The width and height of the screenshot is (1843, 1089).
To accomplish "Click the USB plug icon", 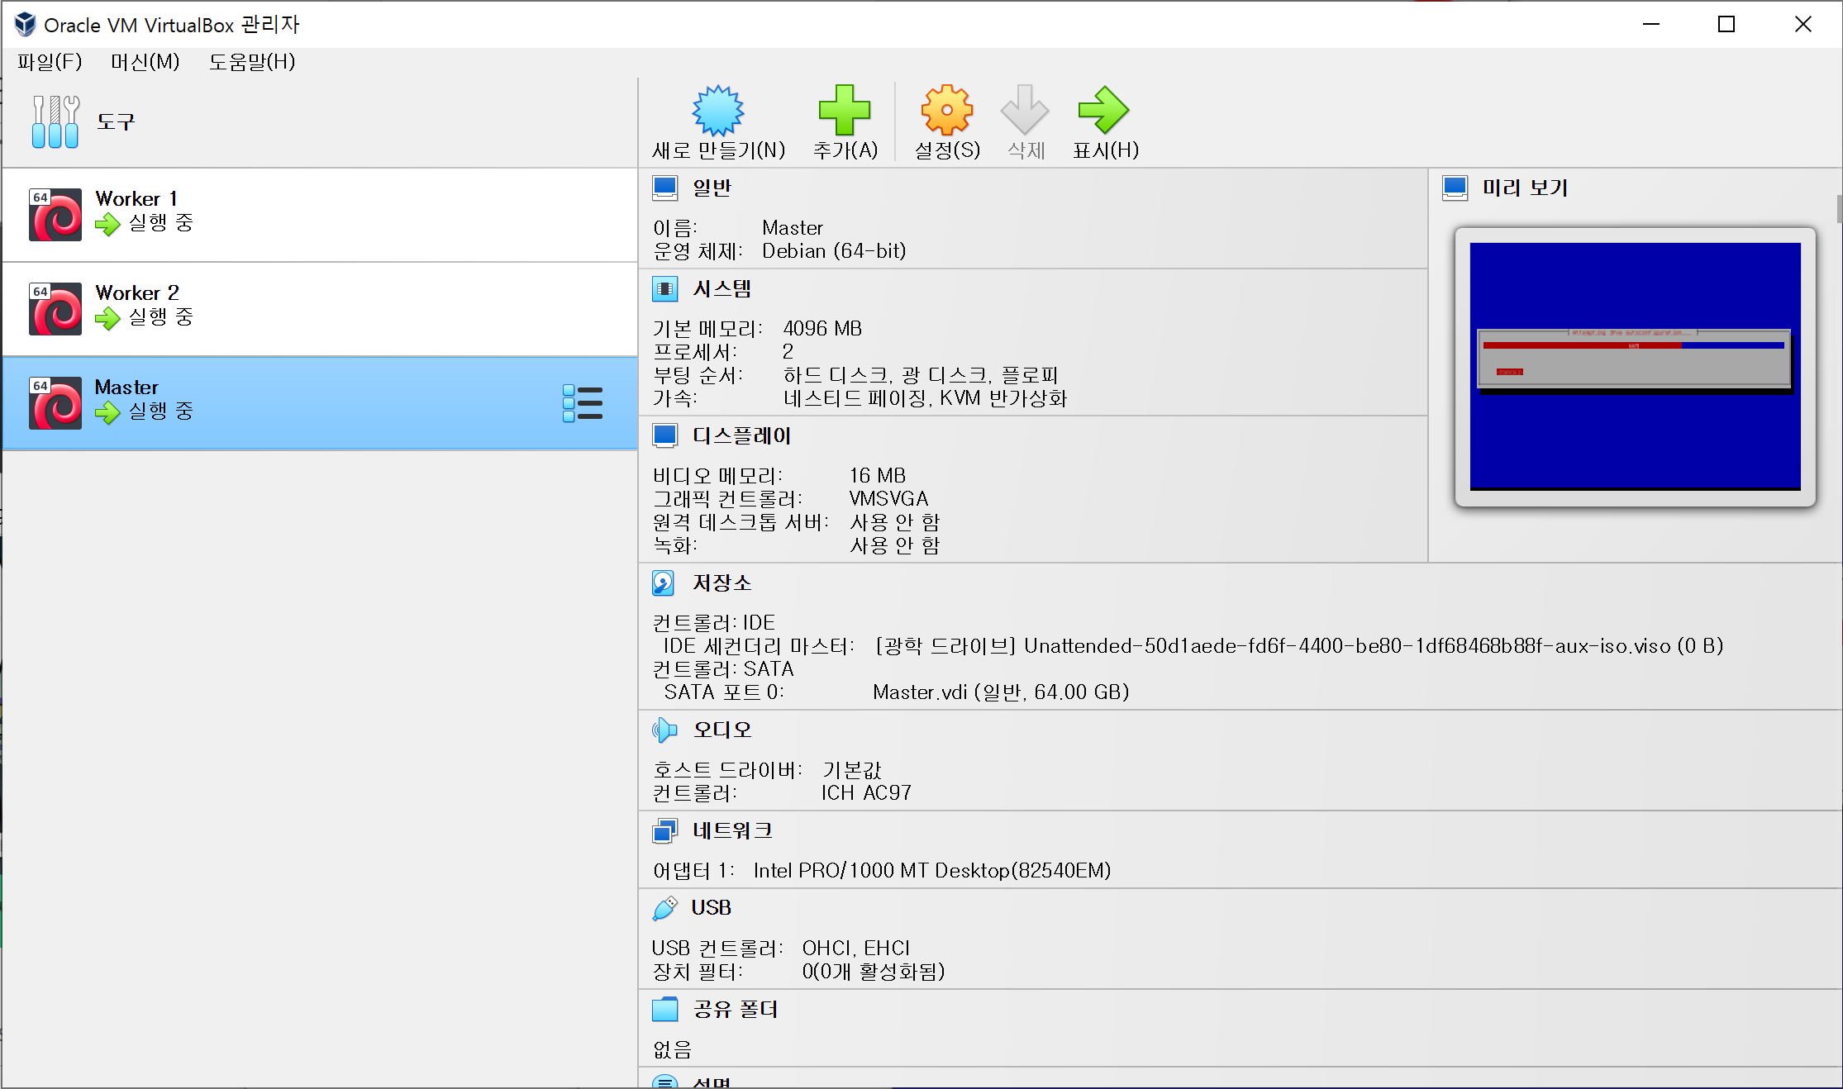I will coord(665,909).
